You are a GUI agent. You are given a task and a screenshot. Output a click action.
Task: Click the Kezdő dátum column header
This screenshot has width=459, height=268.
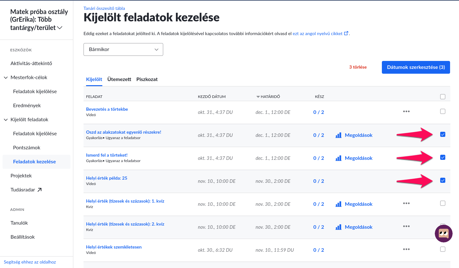click(212, 97)
